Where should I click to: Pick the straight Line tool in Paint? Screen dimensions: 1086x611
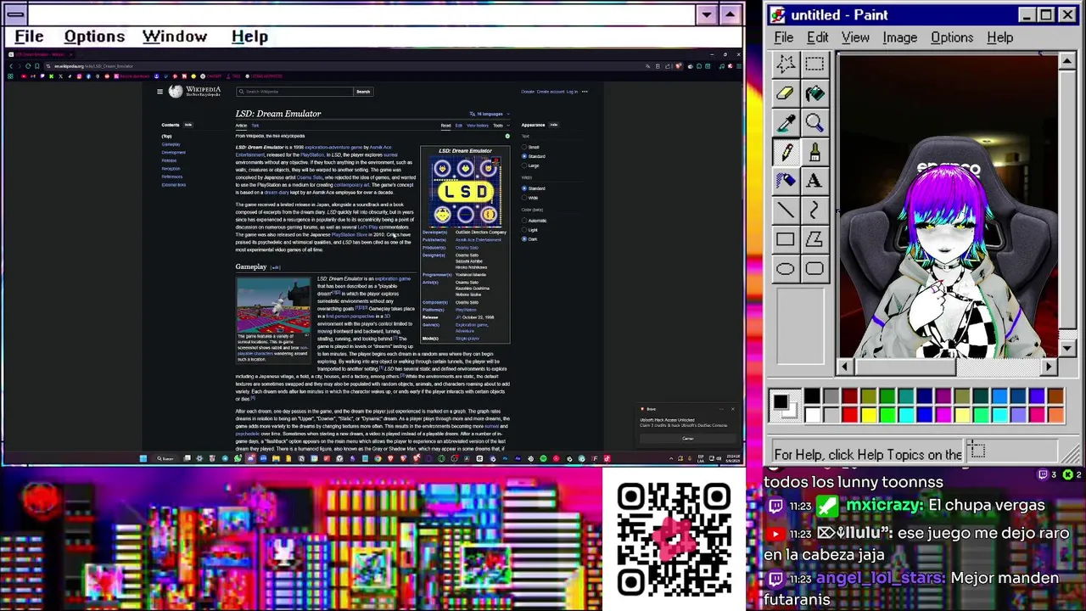tap(785, 210)
